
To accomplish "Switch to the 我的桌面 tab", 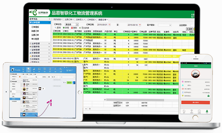I will (58, 20).
